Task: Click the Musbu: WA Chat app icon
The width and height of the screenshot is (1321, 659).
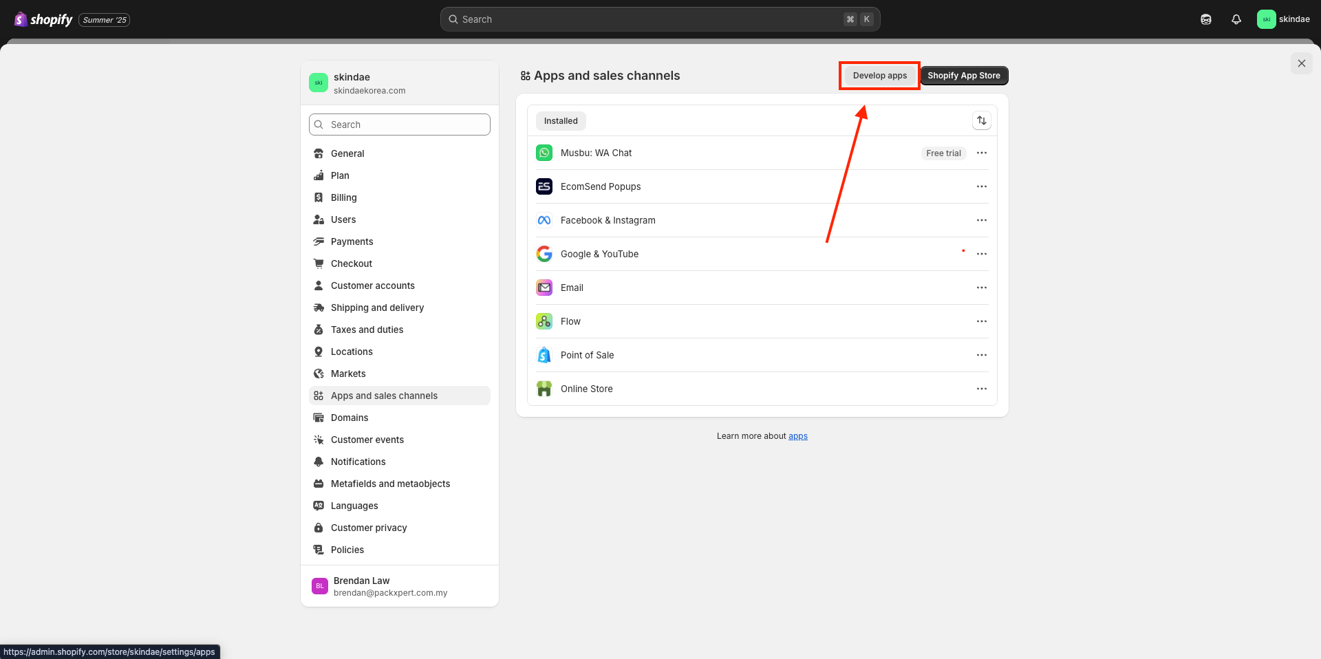Action: 544,153
